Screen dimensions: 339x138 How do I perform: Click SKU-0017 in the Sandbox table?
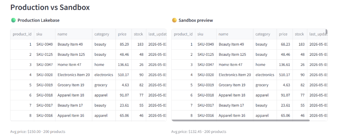click(x=206, y=105)
